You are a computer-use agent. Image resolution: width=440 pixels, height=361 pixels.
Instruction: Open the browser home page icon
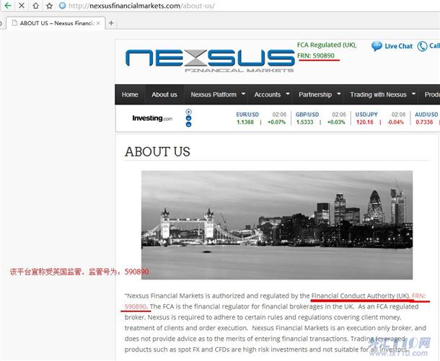point(35,6)
